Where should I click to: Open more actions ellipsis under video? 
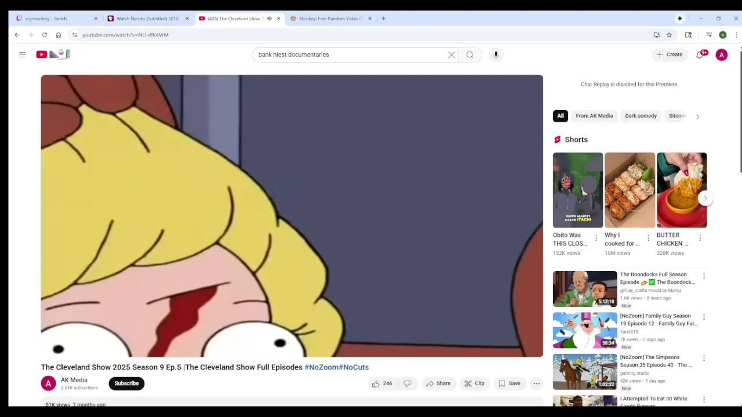[x=537, y=383]
